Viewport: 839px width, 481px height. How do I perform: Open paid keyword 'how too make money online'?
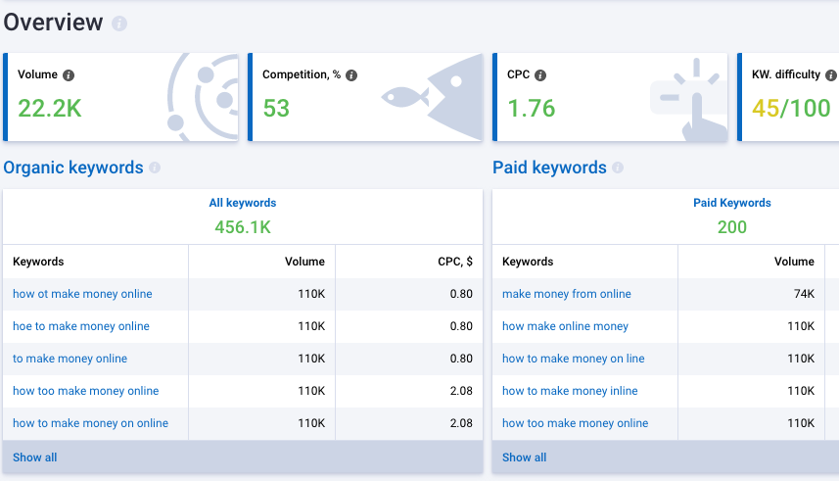coord(576,423)
